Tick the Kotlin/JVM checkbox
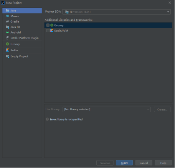Image resolution: width=175 pixels, height=168 pixels. (48, 31)
